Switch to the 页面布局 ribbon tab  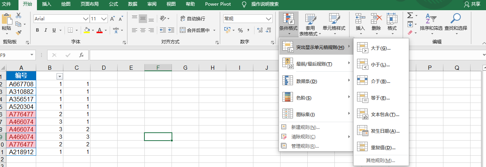click(90, 4)
